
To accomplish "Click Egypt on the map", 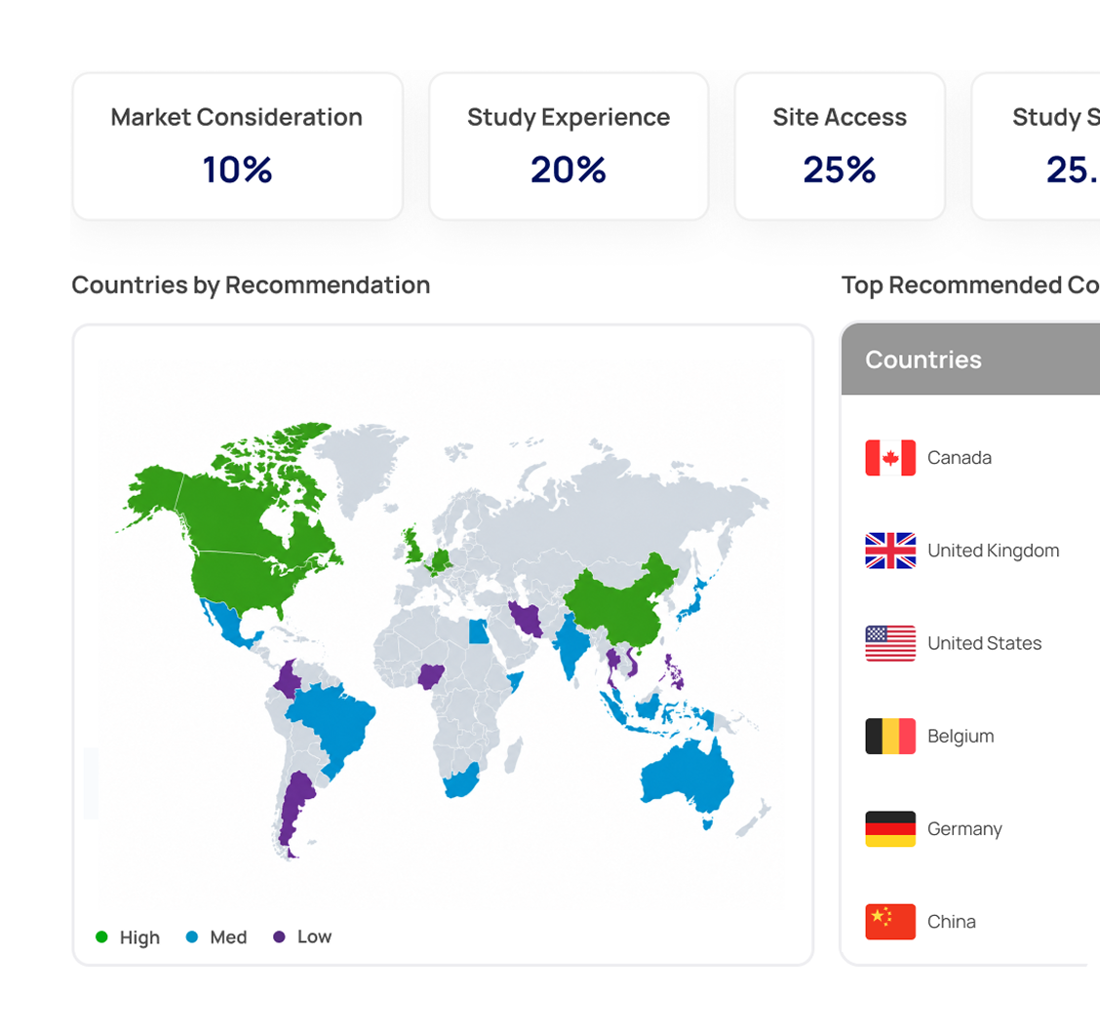I will coord(479,632).
